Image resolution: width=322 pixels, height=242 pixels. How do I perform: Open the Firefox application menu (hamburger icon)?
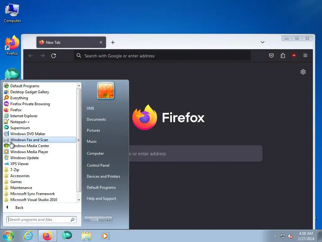(x=305, y=55)
